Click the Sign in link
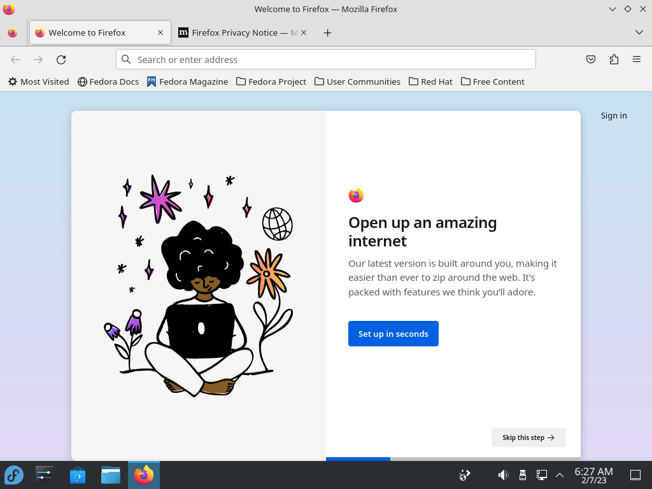This screenshot has height=489, width=652. (613, 116)
